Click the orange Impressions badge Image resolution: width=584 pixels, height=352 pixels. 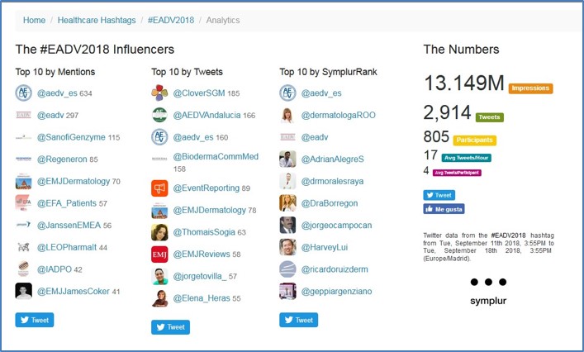coord(530,88)
